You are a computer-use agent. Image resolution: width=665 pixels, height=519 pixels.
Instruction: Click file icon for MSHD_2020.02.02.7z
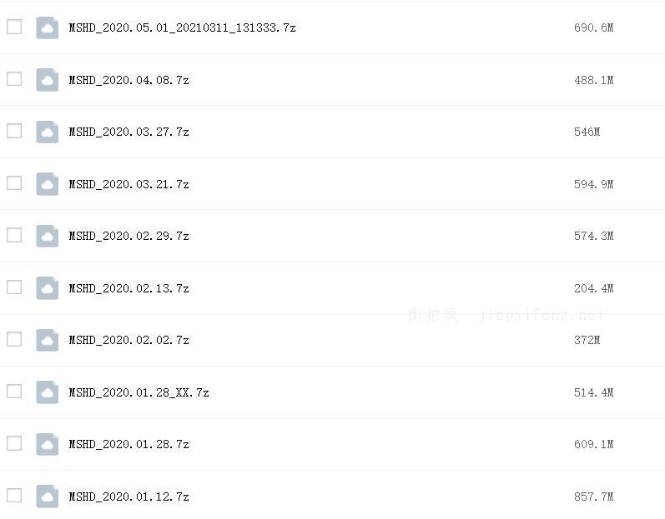(x=48, y=341)
